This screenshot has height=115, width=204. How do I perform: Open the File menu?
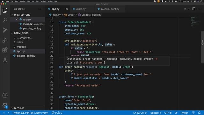[12, 1]
